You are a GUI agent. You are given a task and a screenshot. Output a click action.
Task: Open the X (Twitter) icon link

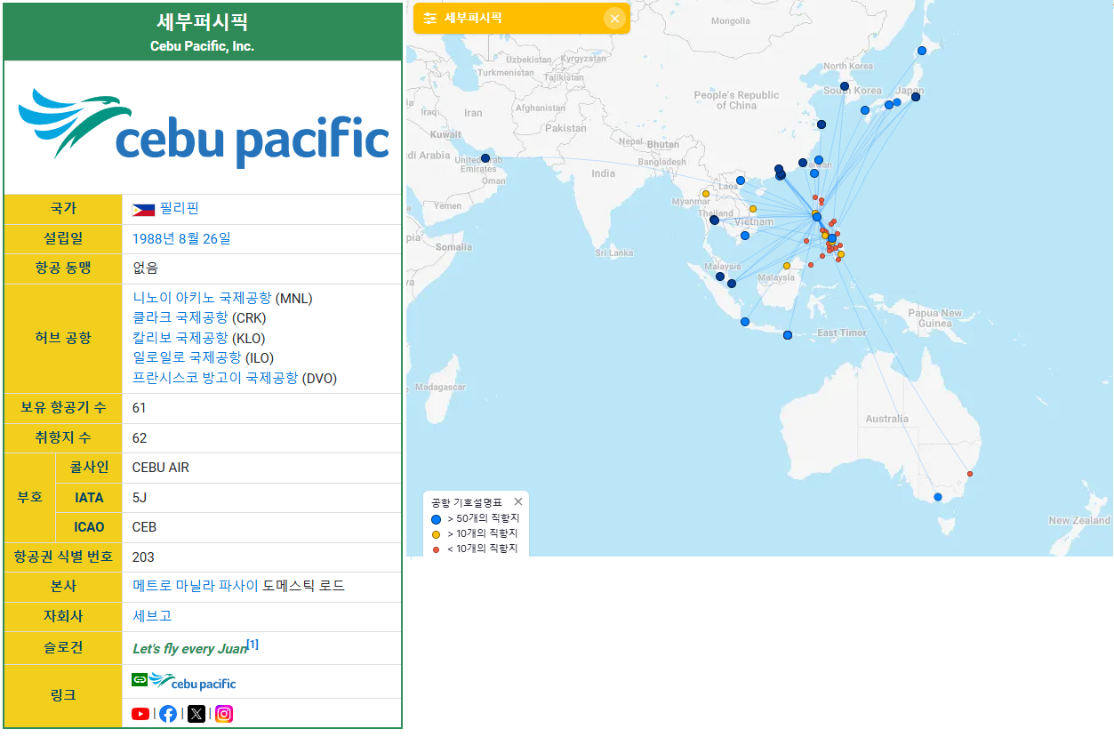pos(196,713)
